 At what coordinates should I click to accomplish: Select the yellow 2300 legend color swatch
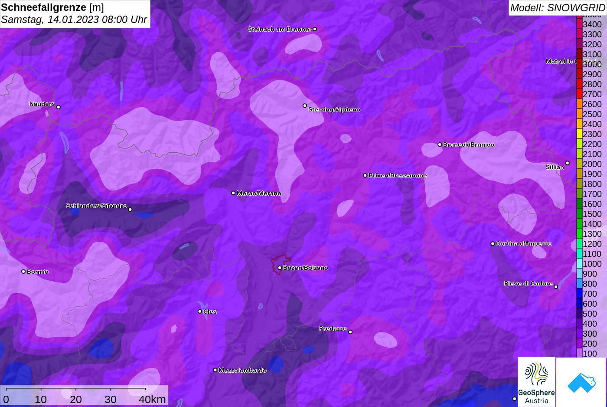coord(579,134)
